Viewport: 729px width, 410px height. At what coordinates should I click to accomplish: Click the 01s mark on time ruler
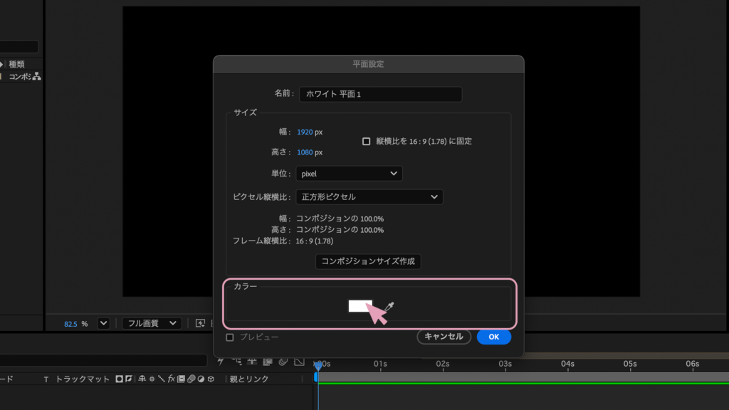(x=380, y=364)
